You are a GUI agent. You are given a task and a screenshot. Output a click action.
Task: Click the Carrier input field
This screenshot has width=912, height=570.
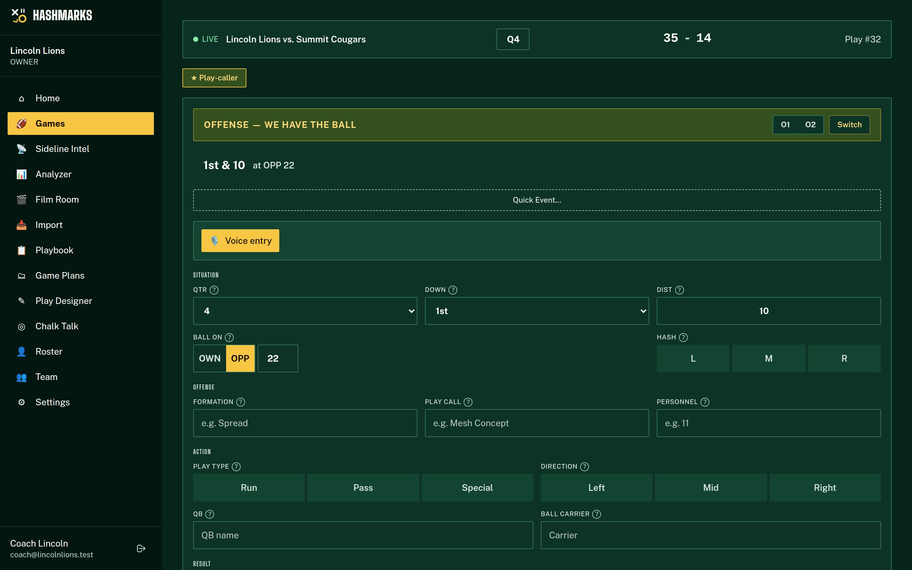coord(711,535)
